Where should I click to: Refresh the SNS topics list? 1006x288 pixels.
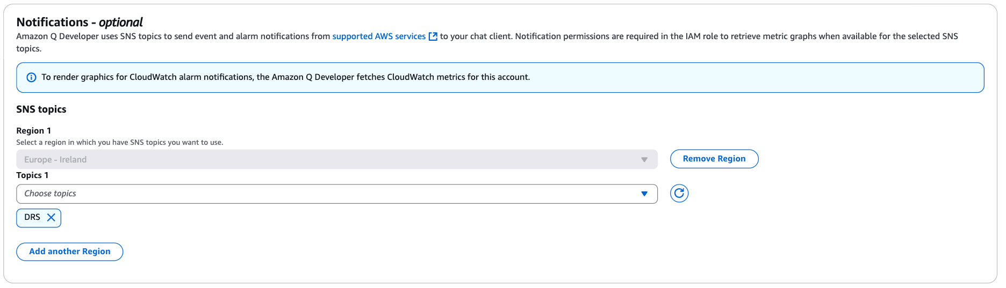[679, 194]
